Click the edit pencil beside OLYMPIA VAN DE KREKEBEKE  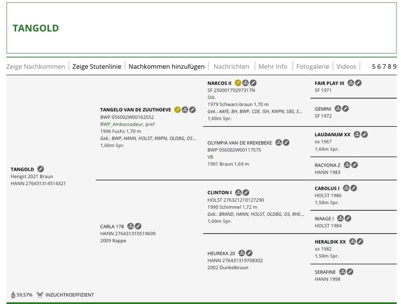coord(286,143)
